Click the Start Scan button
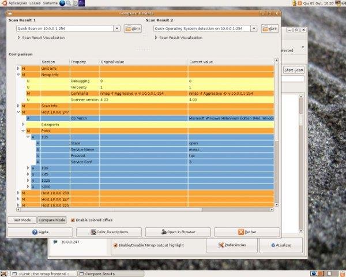Image resolution: width=346 pixels, height=277 pixels. coord(294,70)
